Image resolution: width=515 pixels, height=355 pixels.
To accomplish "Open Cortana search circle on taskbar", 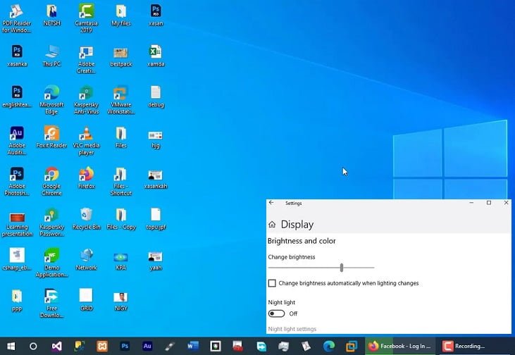I will tap(33, 346).
